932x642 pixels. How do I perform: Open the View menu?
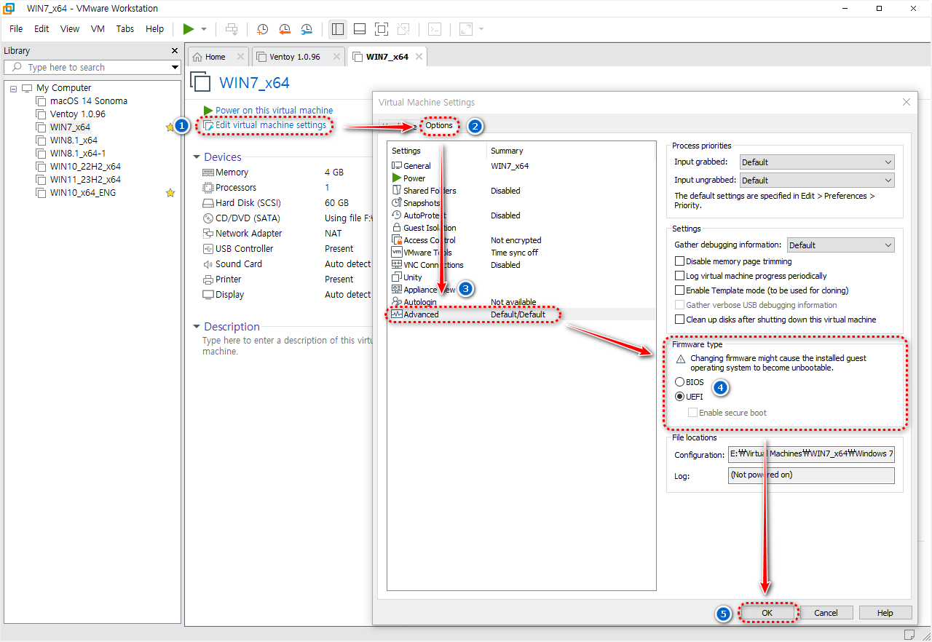tap(70, 29)
